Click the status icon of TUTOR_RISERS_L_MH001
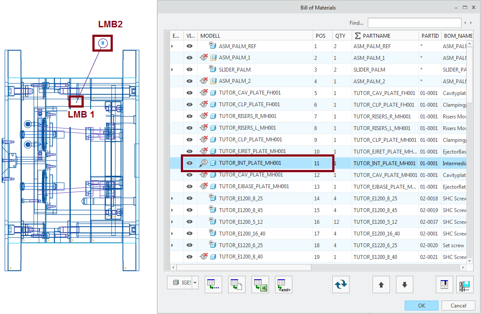 (x=204, y=128)
